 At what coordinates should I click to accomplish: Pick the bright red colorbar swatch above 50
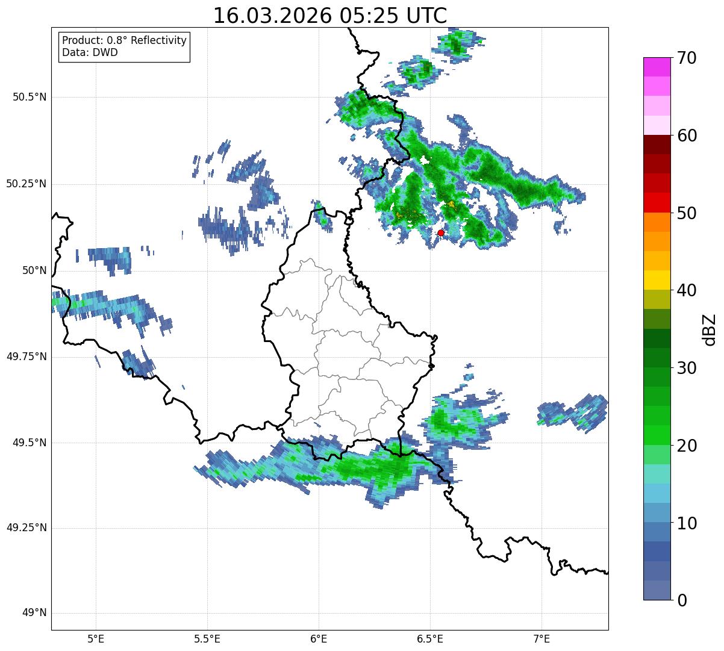pyautogui.click(x=657, y=203)
